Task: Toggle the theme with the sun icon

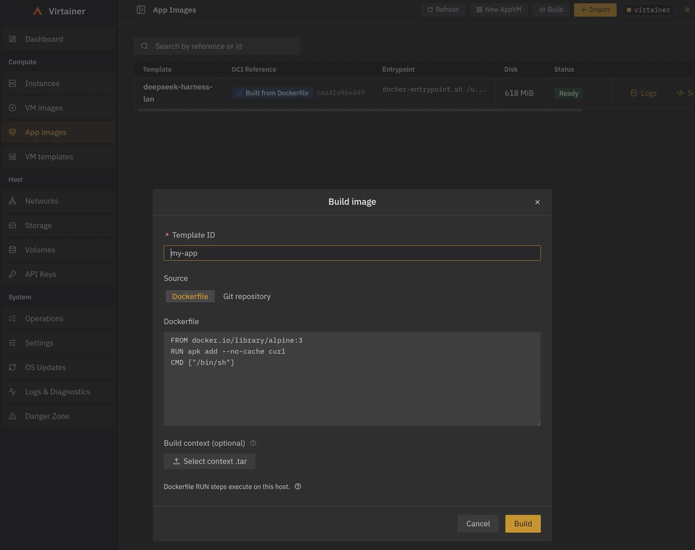Action: pyautogui.click(x=687, y=10)
